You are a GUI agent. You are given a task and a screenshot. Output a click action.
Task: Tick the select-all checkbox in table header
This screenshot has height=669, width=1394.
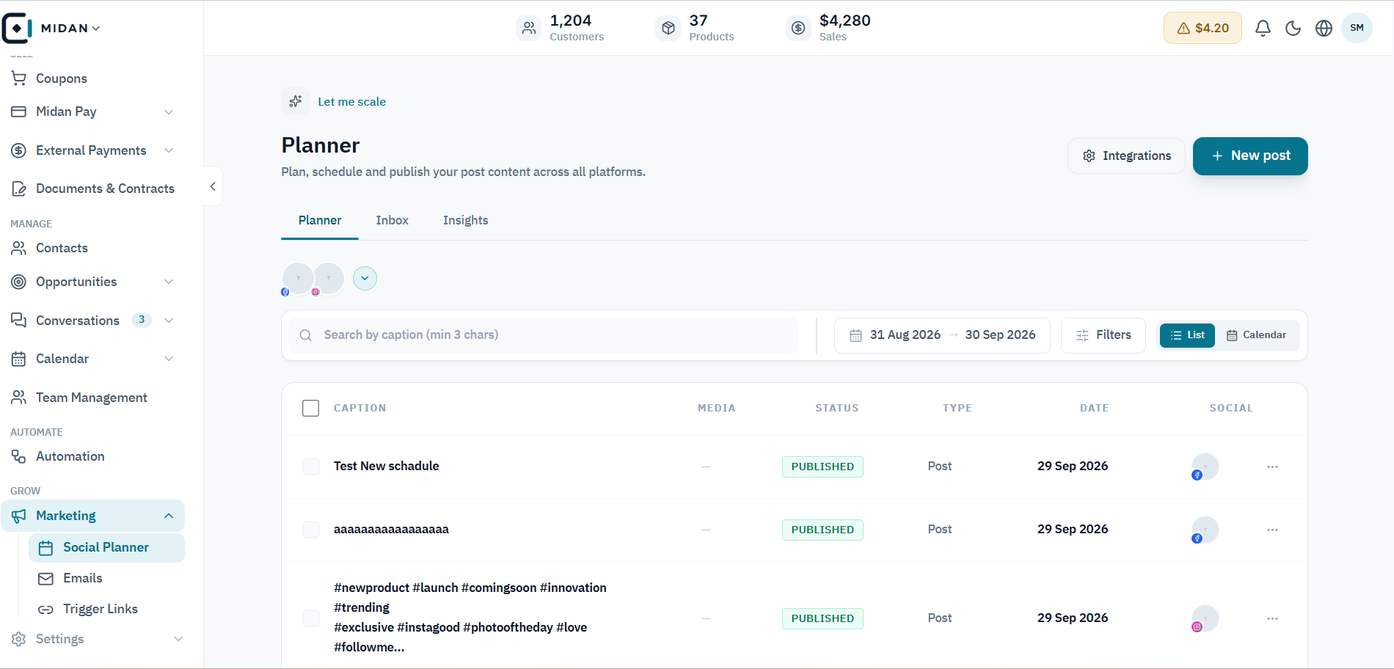coord(311,408)
